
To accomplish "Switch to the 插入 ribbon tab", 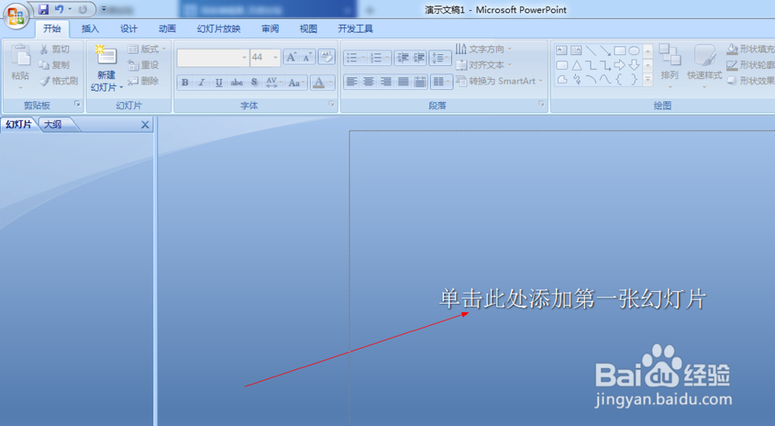I will [x=90, y=29].
